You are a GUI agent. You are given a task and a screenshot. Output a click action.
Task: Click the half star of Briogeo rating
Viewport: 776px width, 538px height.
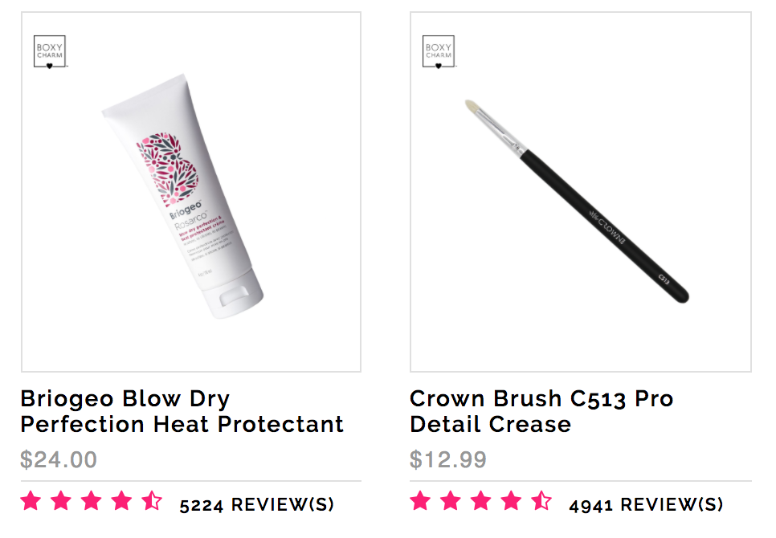click(x=152, y=500)
